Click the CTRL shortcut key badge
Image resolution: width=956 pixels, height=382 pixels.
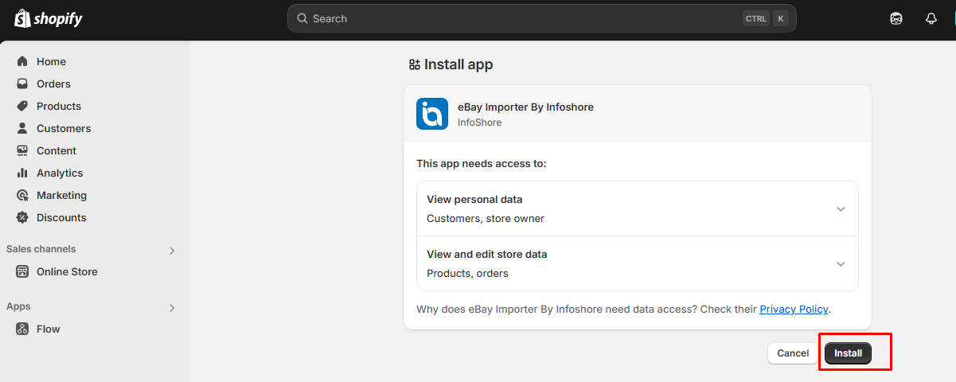(756, 18)
